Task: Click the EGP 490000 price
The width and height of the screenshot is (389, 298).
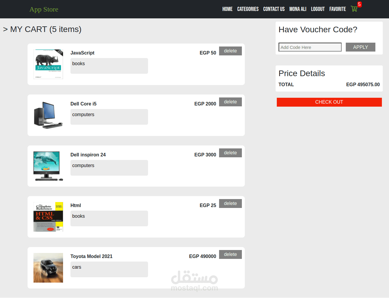Action: (202, 256)
